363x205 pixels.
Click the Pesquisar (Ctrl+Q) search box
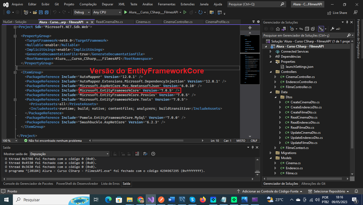pyautogui.click(x=257, y=4)
